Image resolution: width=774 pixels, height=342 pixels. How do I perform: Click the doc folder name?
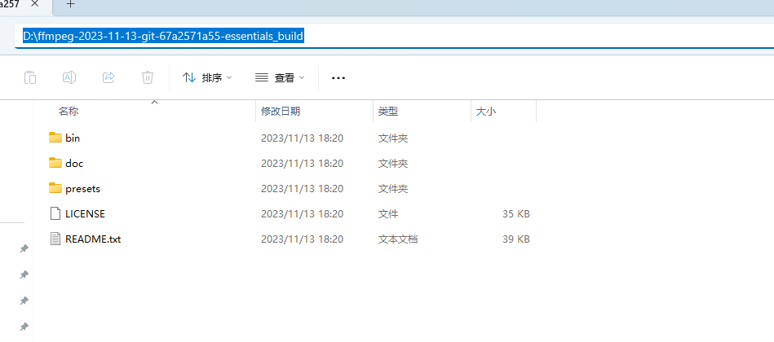(x=74, y=163)
